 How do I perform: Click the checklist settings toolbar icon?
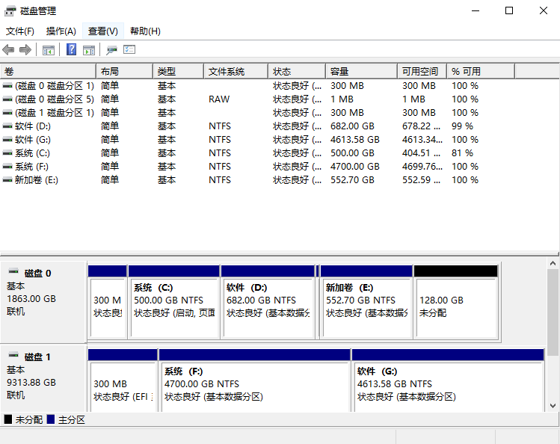tap(129, 50)
